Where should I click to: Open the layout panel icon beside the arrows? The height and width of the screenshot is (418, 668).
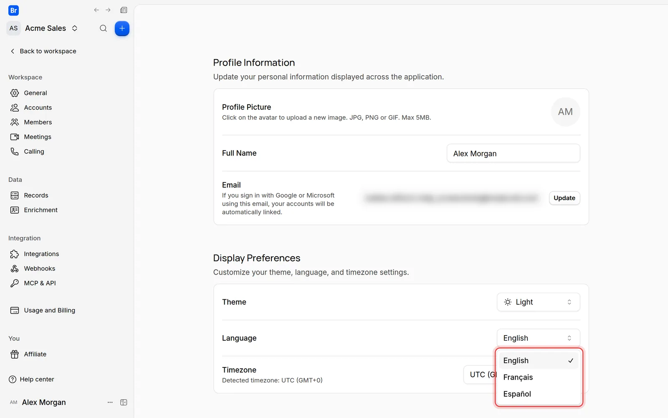[124, 10]
